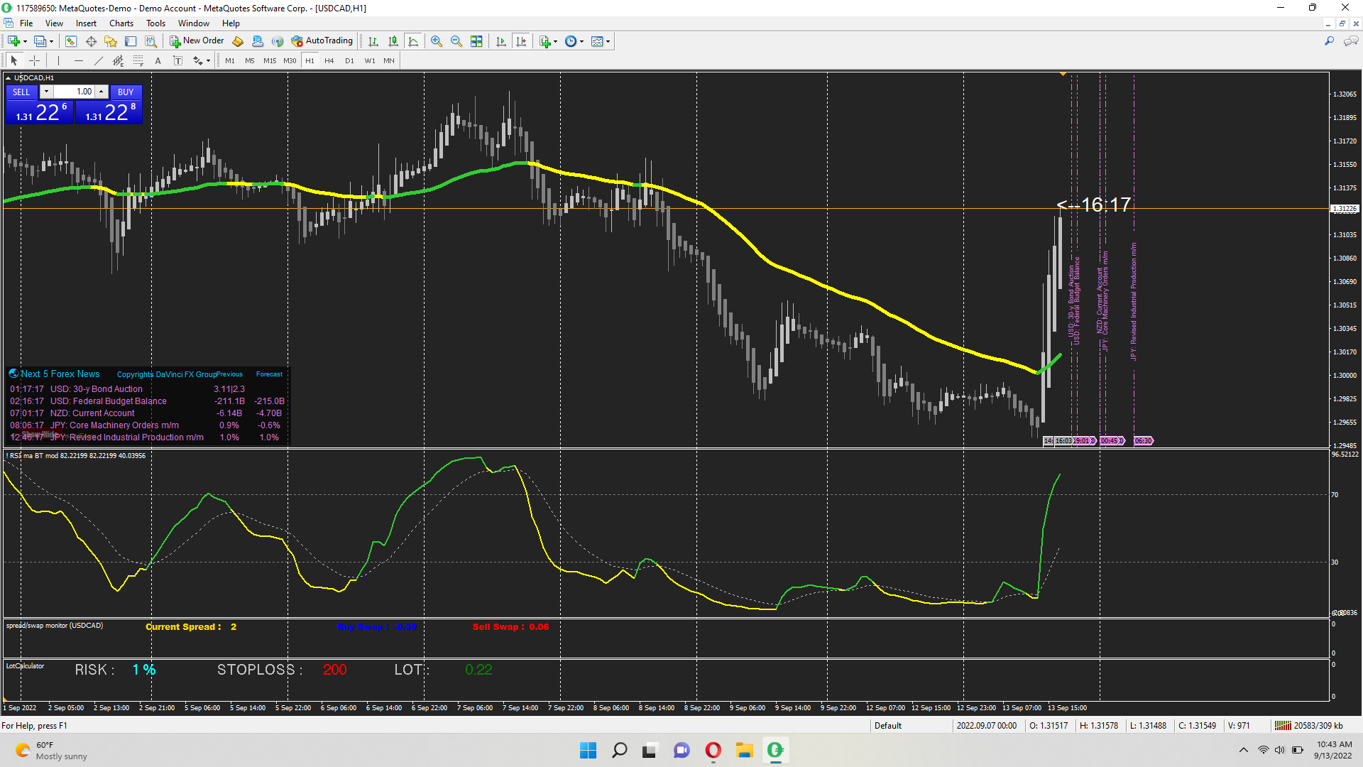Switch chart to line chart mode
The image size is (1363, 767).
click(413, 41)
